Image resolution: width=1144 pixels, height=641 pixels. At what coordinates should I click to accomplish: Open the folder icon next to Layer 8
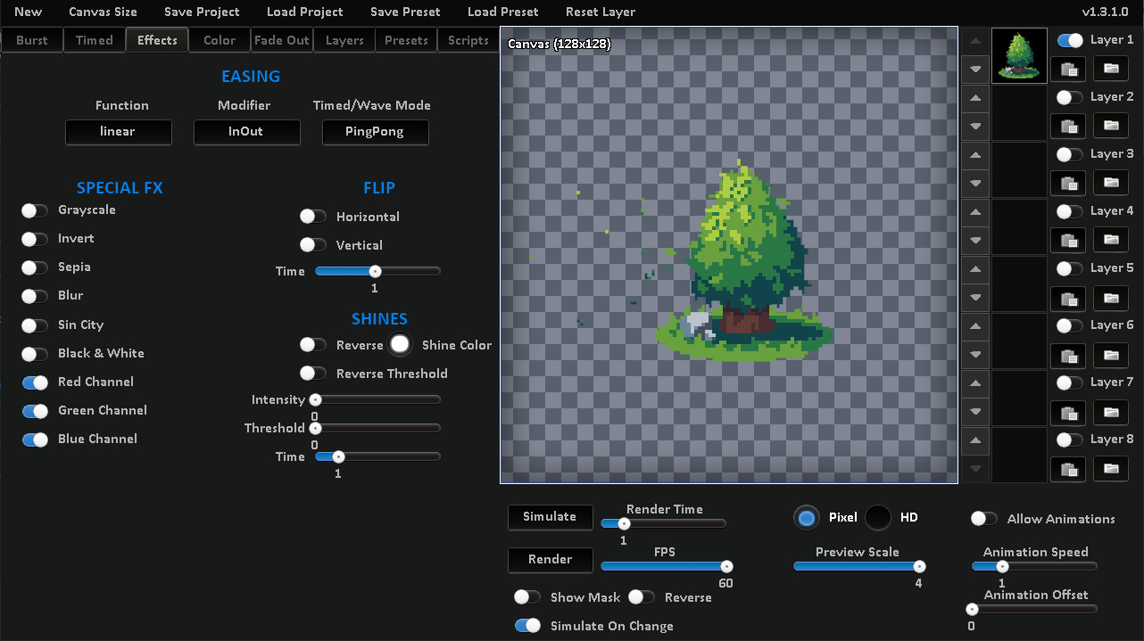[1110, 469]
